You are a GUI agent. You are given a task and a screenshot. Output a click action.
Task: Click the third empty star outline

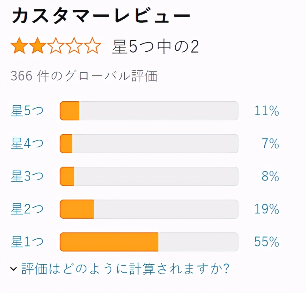56,46
